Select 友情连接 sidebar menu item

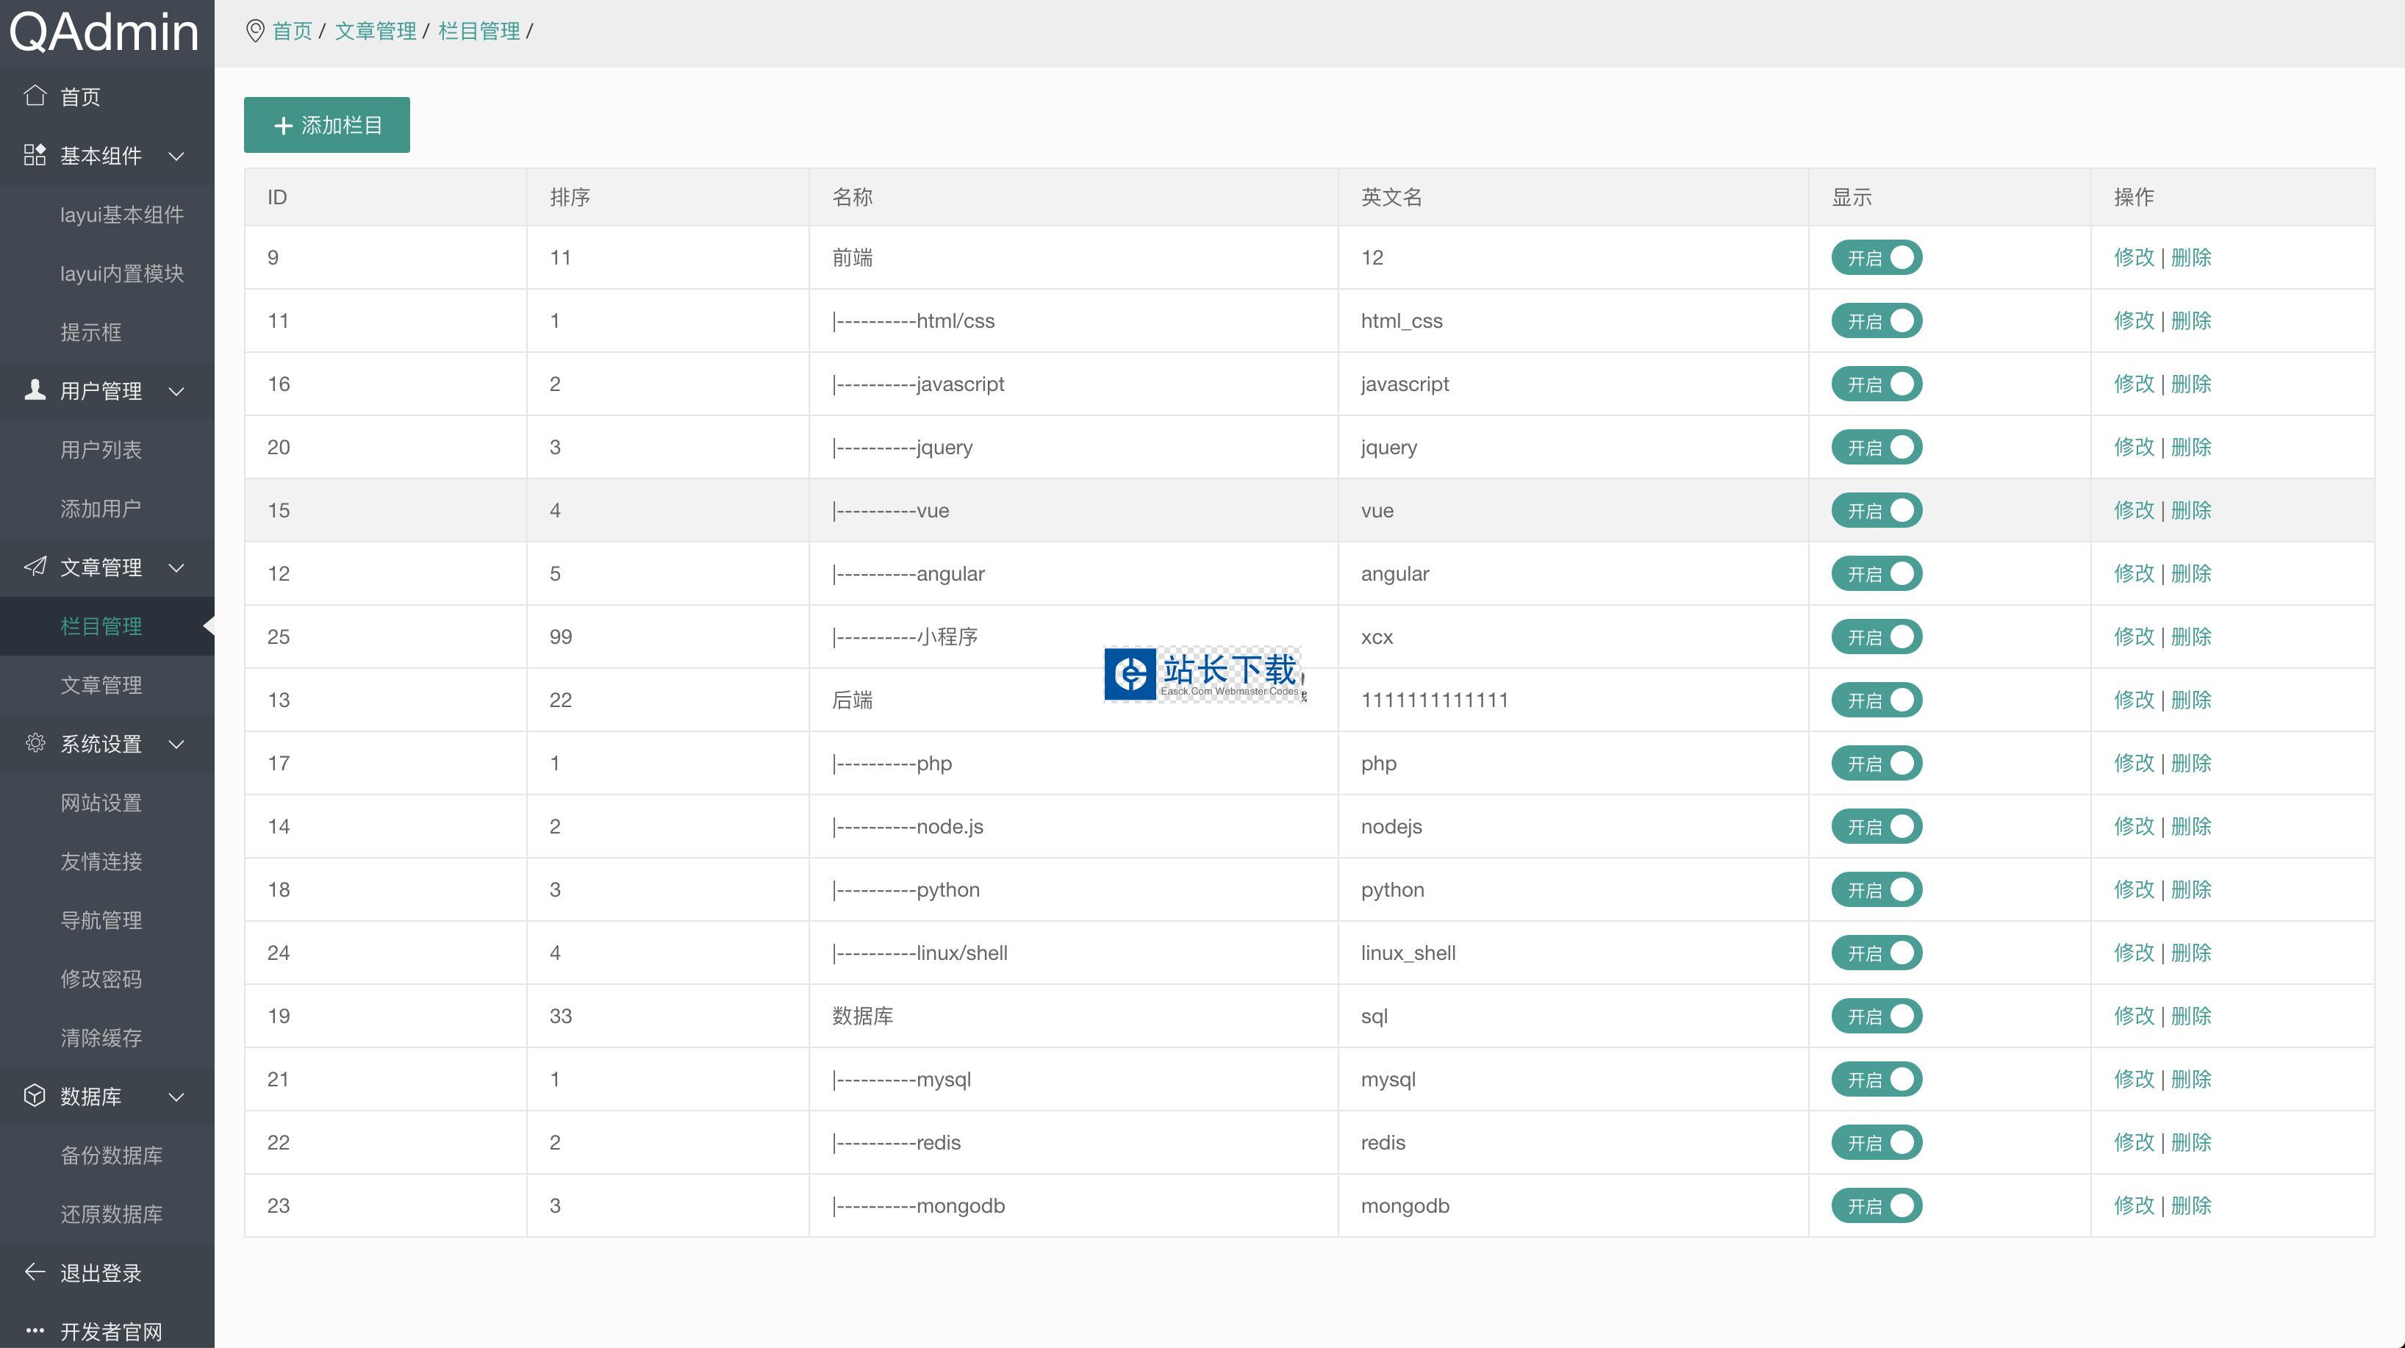(x=101, y=861)
